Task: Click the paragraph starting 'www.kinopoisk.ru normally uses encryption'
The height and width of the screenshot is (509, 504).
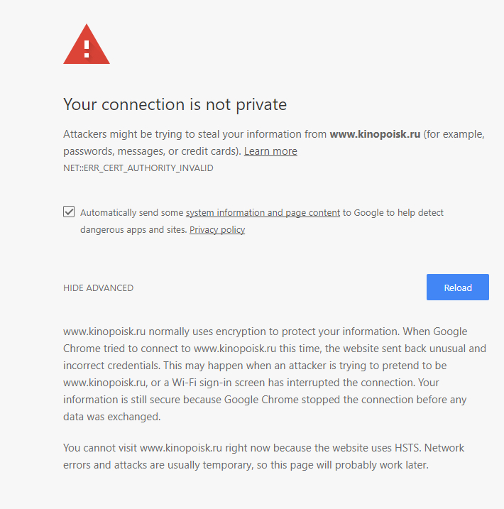Action: (x=275, y=374)
